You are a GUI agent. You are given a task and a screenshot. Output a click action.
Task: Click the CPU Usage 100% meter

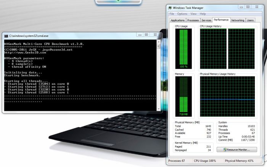click(183, 49)
